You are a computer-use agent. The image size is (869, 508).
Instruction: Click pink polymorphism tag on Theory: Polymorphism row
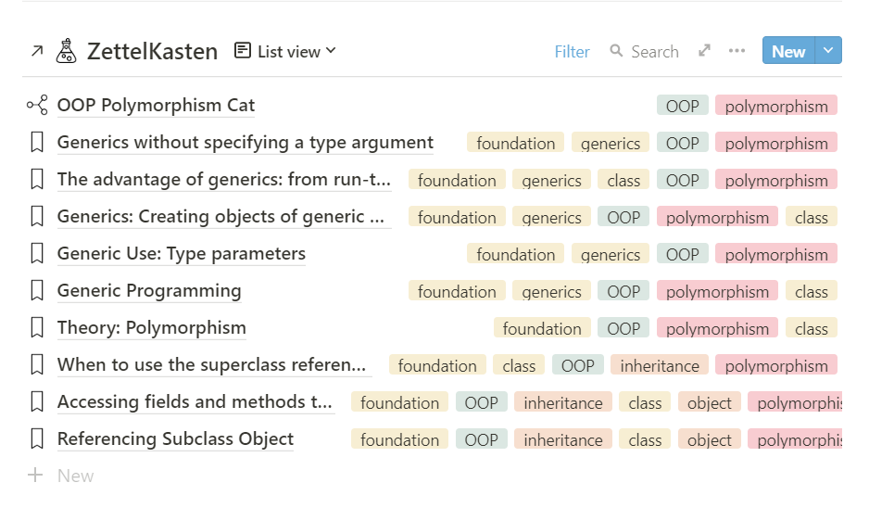717,328
